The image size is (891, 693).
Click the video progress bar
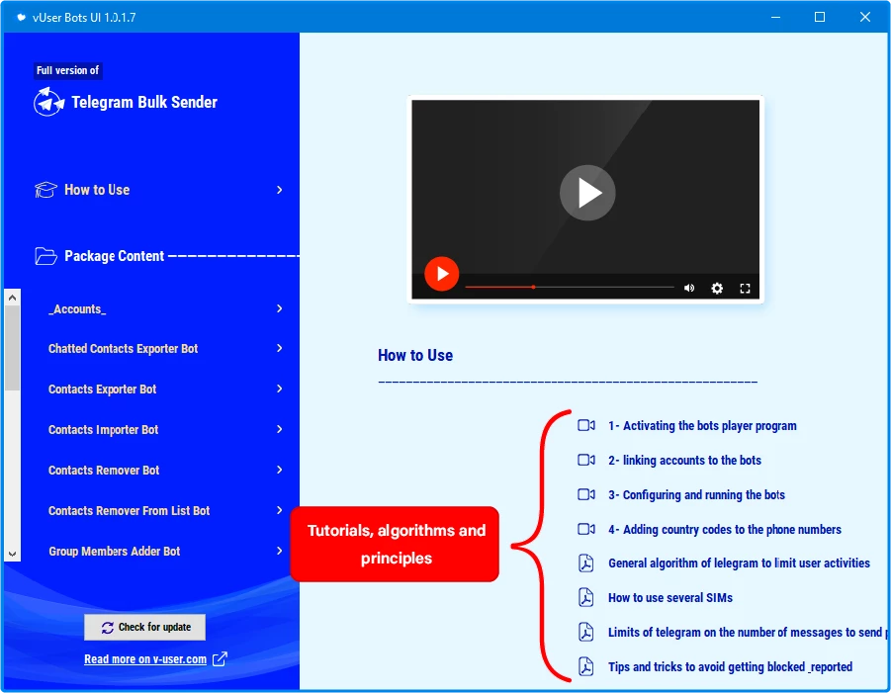coord(570,288)
